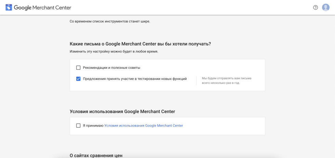Open the account avatar menu
This screenshot has height=158, width=335.
[326, 7]
